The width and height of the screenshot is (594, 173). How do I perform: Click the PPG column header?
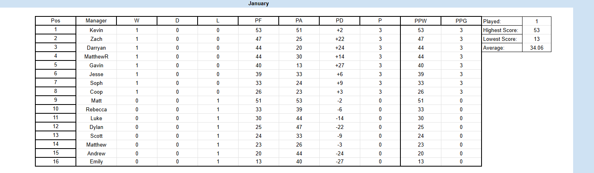pyautogui.click(x=461, y=21)
